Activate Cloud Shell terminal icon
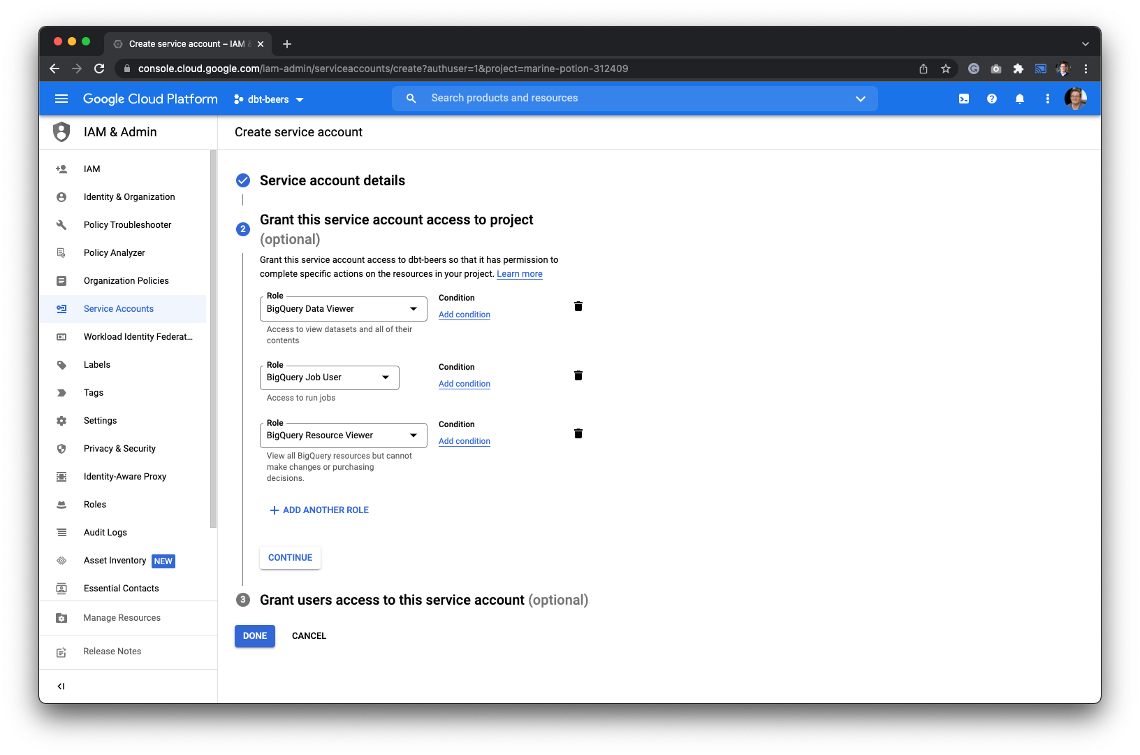 (x=964, y=99)
